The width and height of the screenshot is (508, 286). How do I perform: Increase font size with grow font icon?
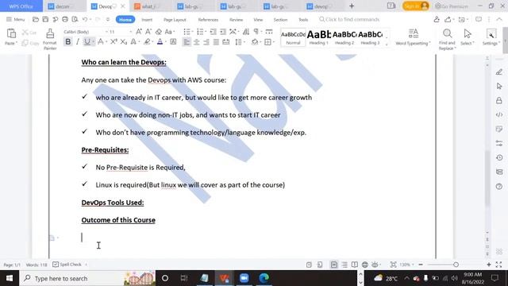tap(139, 32)
